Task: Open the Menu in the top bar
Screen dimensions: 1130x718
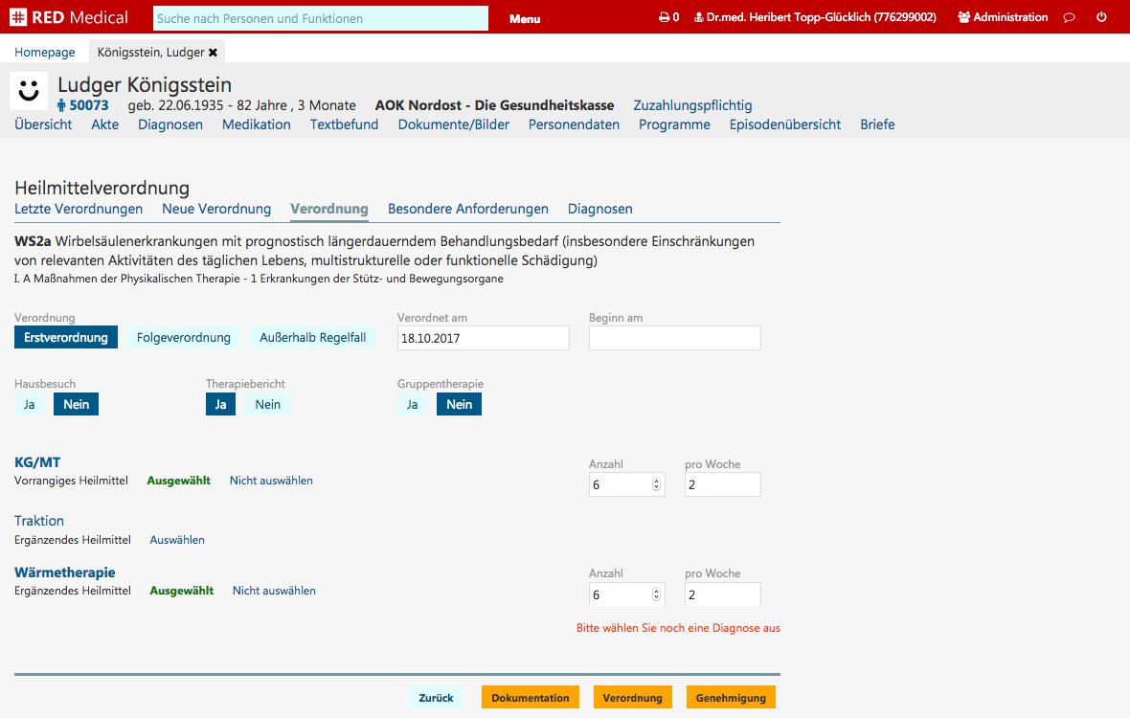Action: click(x=525, y=19)
